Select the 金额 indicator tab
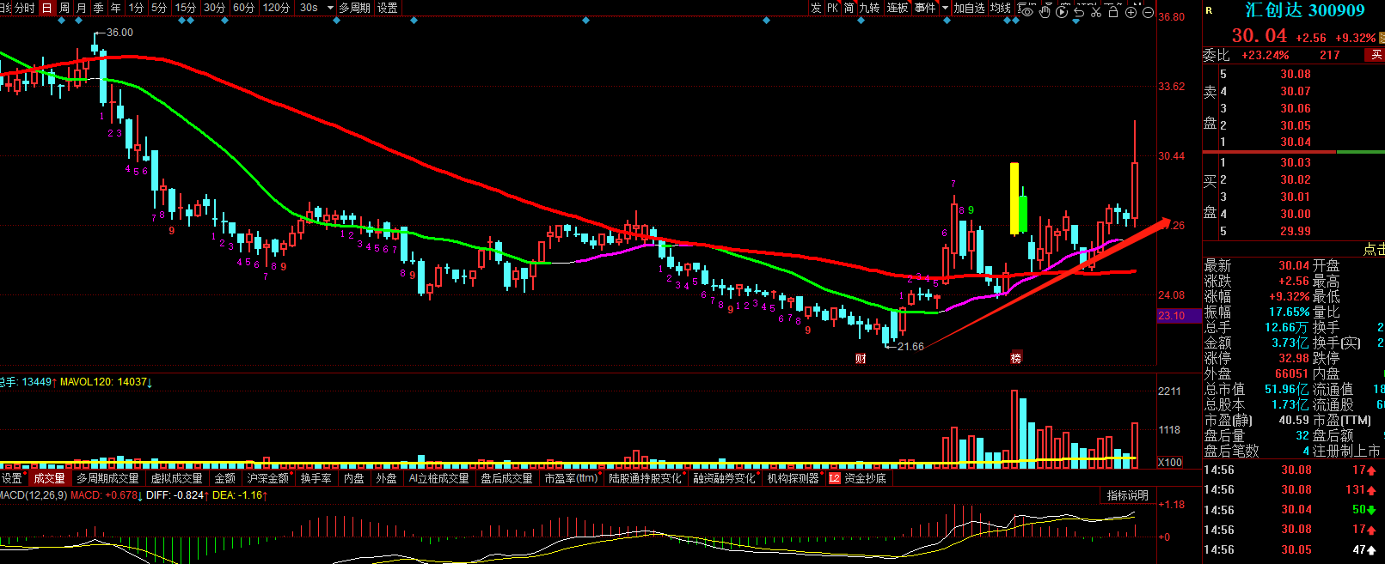This screenshot has height=564, width=1385. pyautogui.click(x=224, y=478)
